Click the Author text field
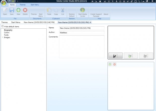Screen dimensions: 156x111 point(82,32)
